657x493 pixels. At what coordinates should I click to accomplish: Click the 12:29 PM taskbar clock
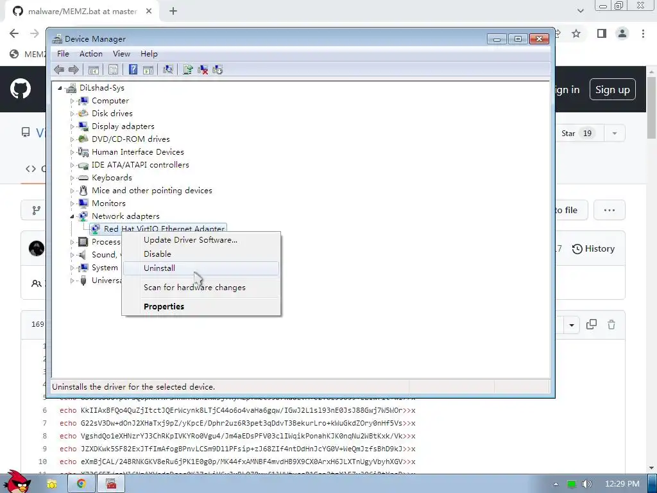click(622, 484)
